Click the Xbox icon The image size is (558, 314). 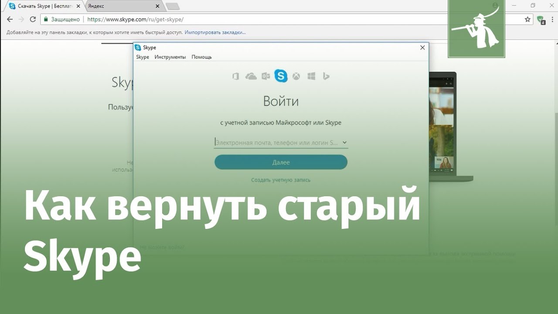click(296, 76)
